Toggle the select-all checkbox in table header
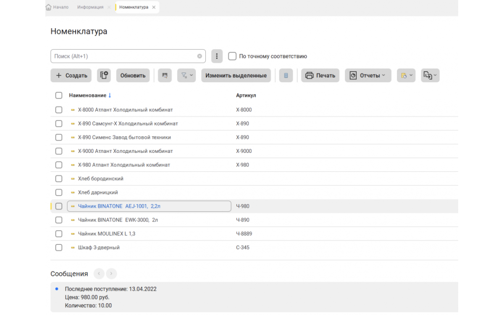 point(59,95)
